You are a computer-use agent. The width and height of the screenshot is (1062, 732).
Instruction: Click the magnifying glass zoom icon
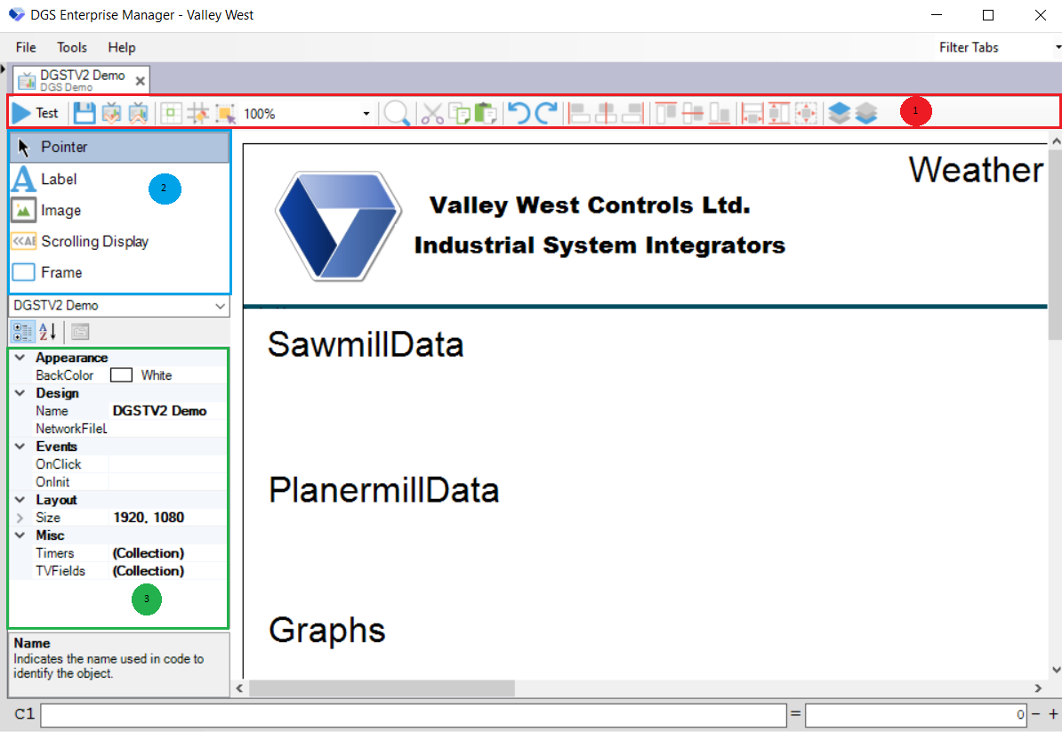point(396,113)
